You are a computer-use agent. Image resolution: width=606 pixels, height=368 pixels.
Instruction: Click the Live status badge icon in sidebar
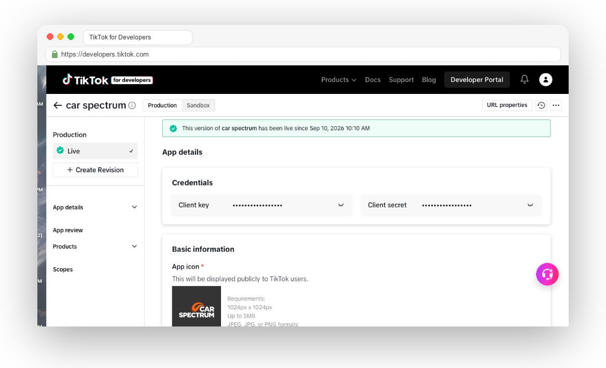(60, 151)
